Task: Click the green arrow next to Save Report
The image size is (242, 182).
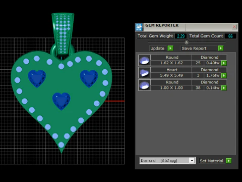Action: point(221,49)
